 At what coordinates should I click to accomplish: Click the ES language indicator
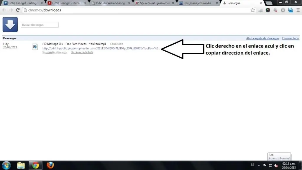point(252,165)
